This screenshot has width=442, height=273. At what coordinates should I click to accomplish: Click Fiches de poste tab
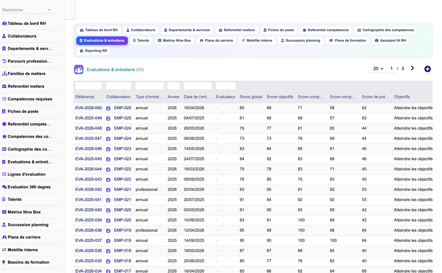(x=279, y=30)
